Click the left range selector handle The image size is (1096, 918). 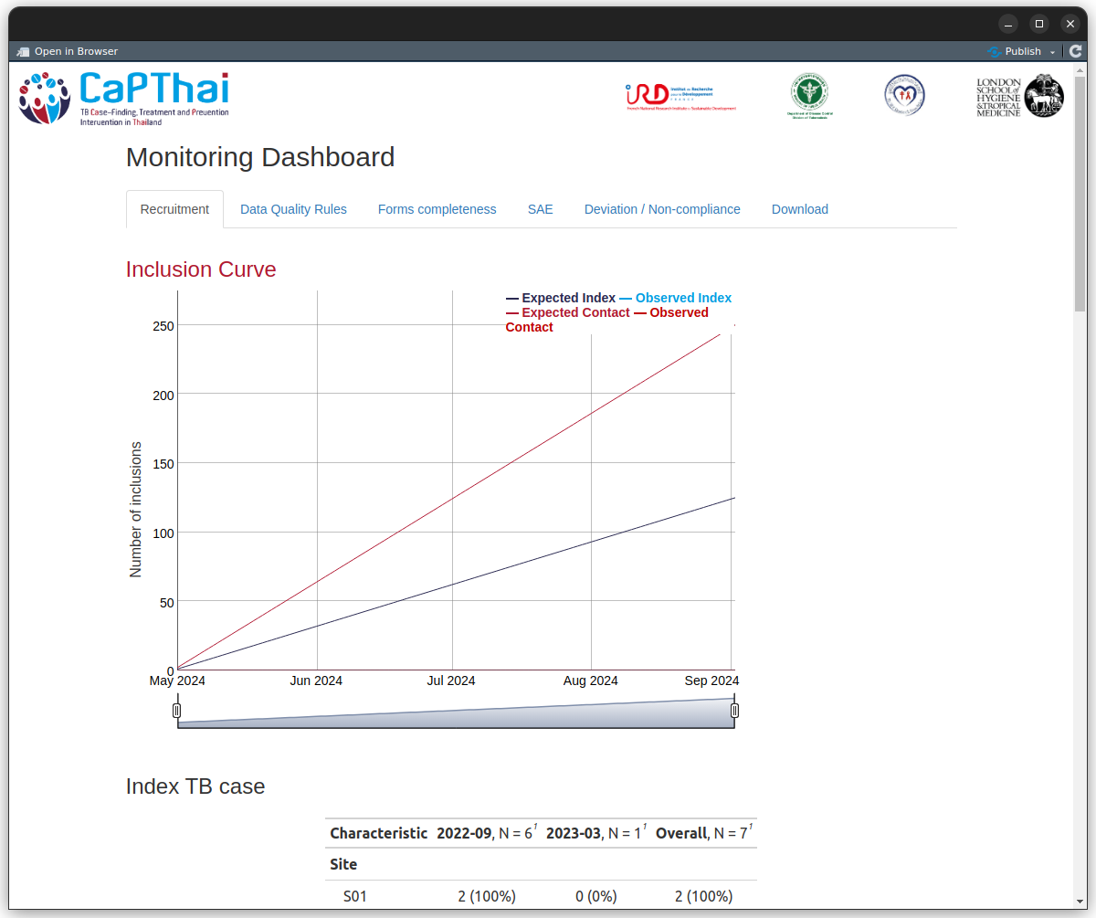(x=177, y=711)
